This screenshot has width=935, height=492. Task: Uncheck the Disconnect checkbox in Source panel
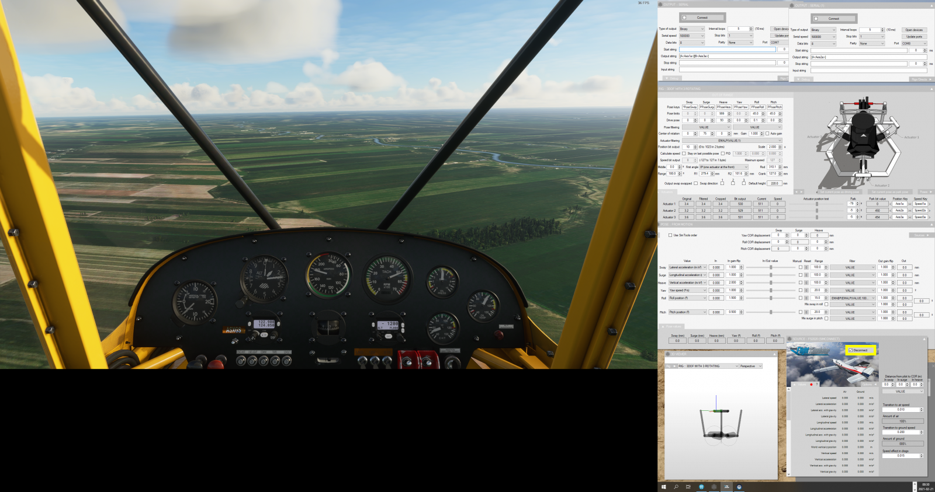(x=850, y=350)
